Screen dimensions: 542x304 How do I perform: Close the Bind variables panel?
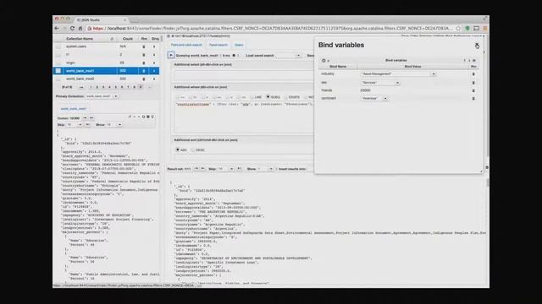[477, 45]
